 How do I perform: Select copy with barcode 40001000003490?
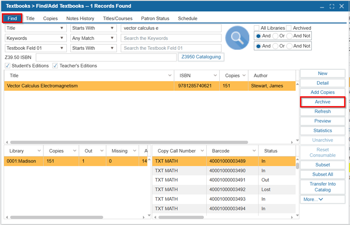224,170
